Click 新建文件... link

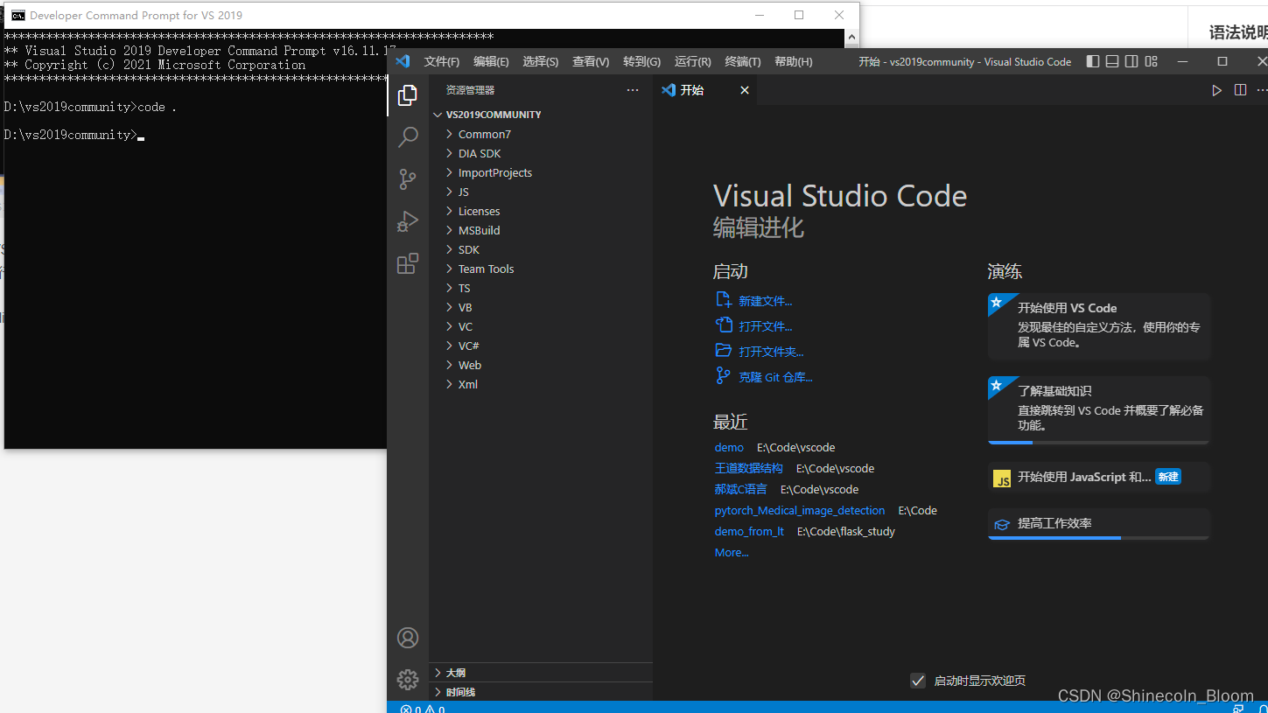coord(766,301)
